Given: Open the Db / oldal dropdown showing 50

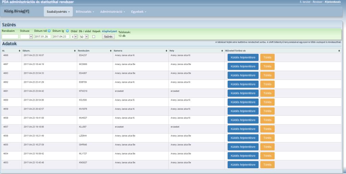Looking at the screenshot, I should [84, 37].
